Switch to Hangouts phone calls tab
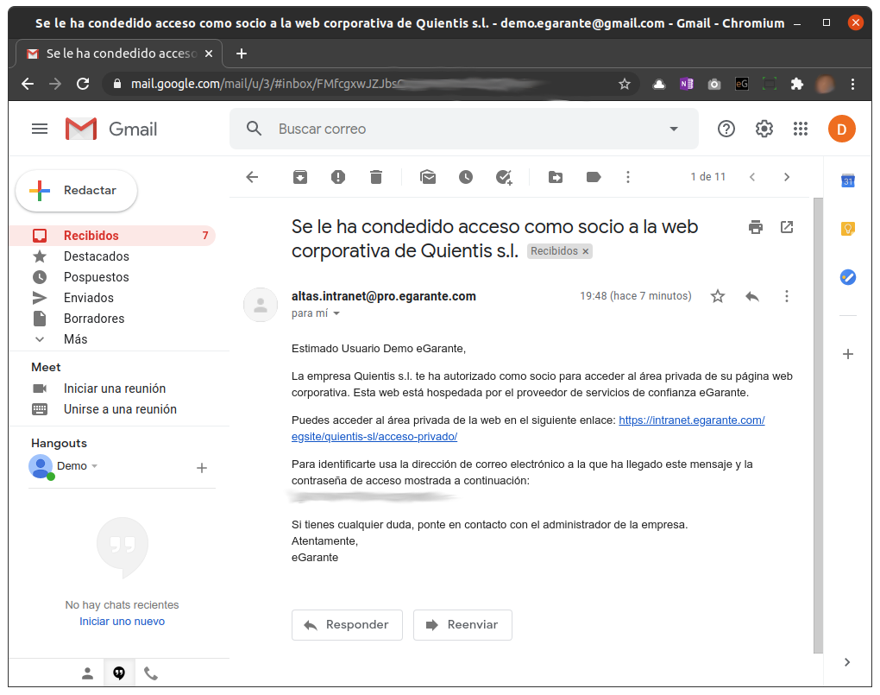Viewport: 880px width, 695px height. click(x=151, y=673)
